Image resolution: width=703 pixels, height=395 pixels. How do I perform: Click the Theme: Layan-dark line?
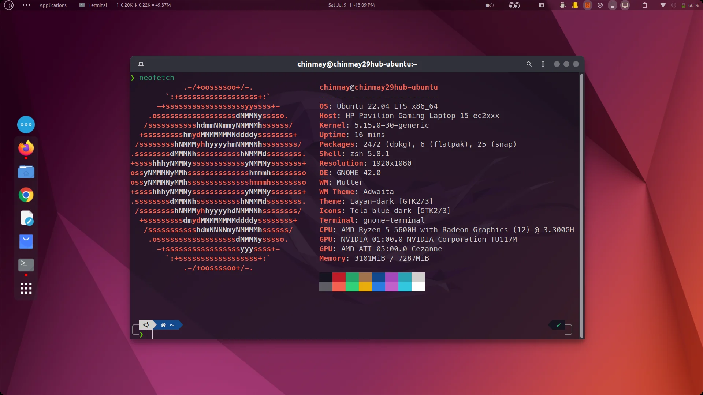point(376,201)
